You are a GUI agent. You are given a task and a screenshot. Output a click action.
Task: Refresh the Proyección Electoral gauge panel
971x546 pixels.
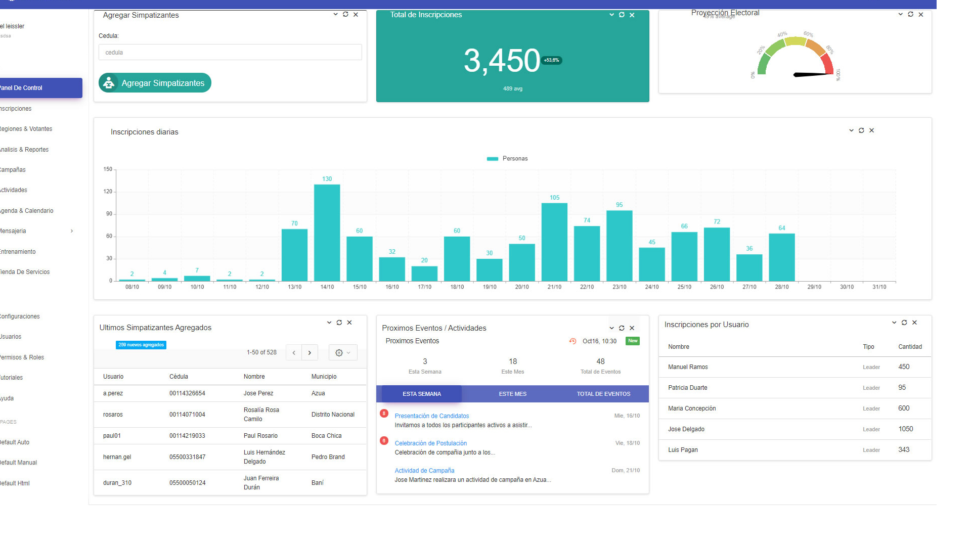910,15
